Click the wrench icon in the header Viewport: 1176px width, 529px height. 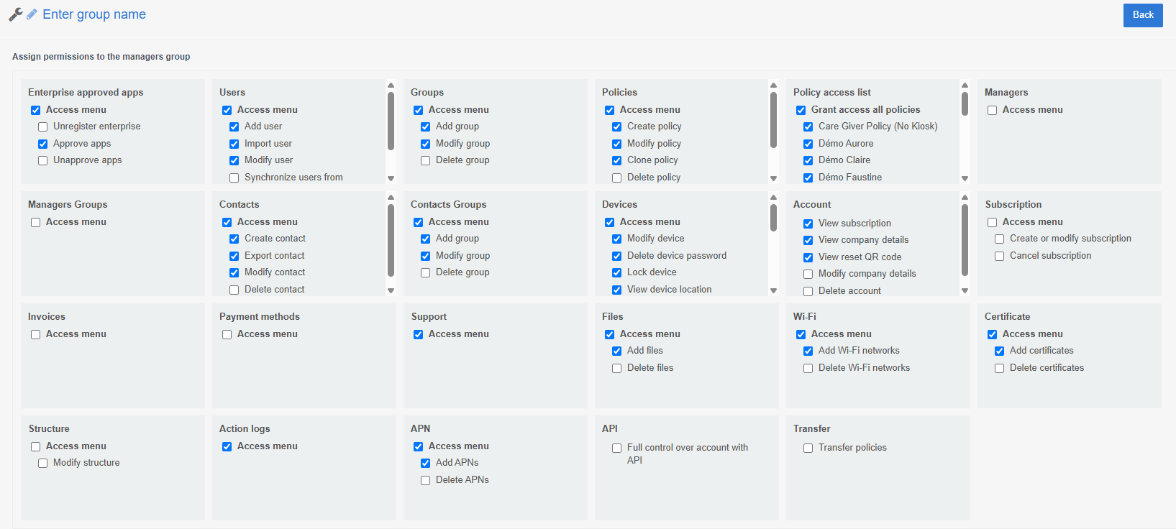(x=15, y=14)
